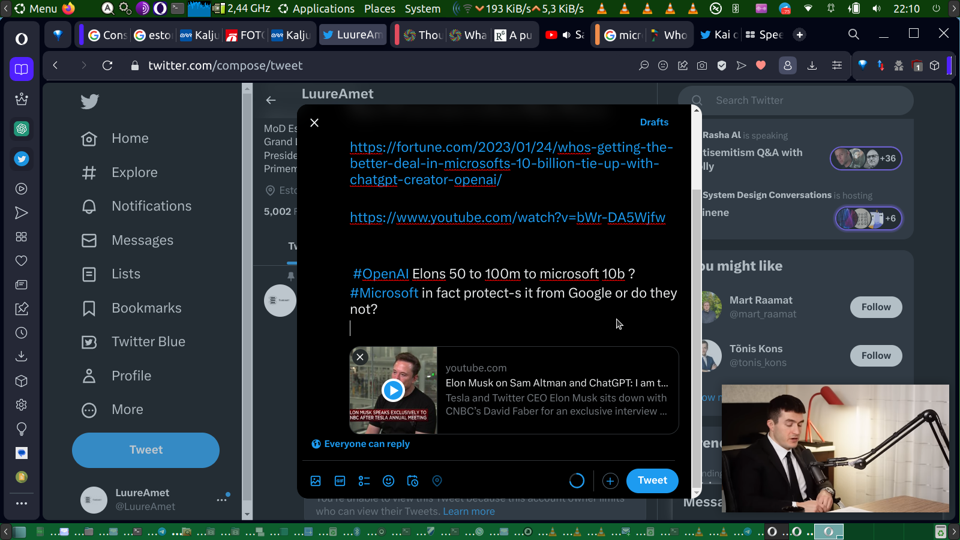
Task: Search open tabs with magnifier icon
Action: point(854,34)
